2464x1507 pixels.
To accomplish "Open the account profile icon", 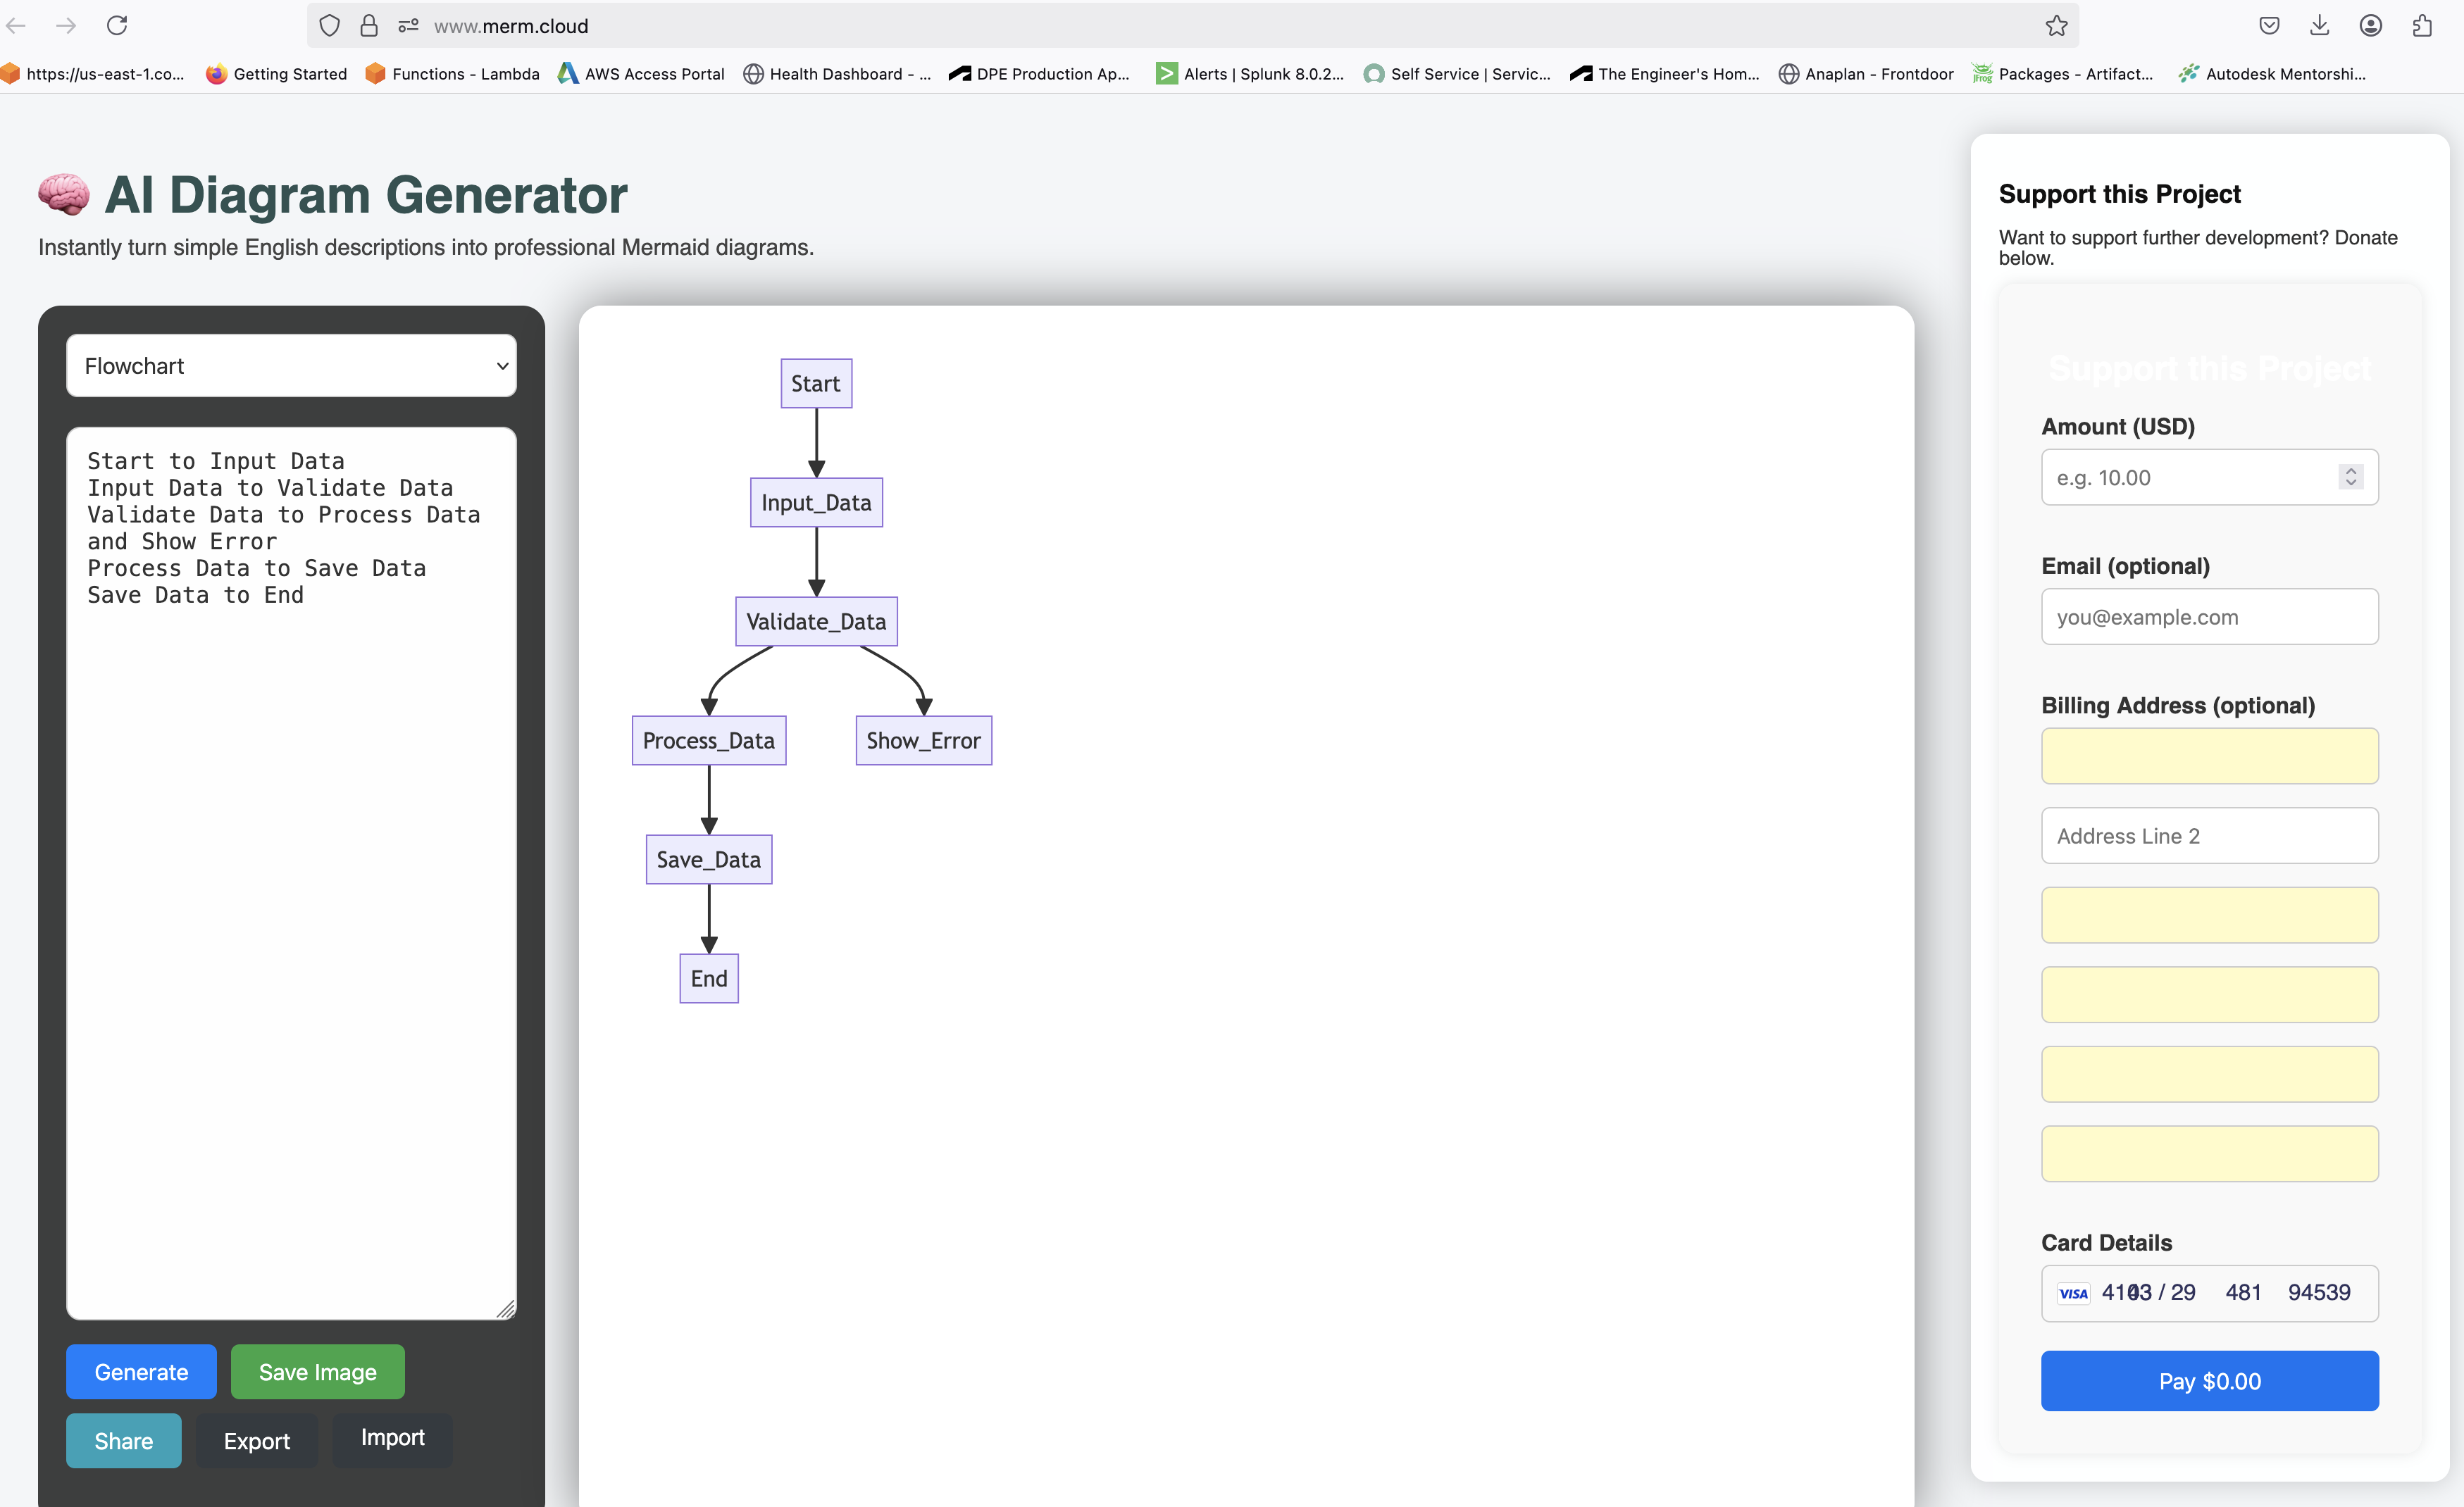I will click(x=2370, y=26).
